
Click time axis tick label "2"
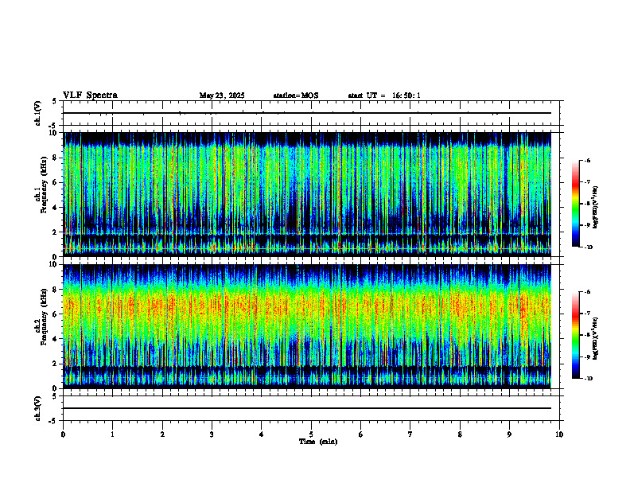click(162, 434)
